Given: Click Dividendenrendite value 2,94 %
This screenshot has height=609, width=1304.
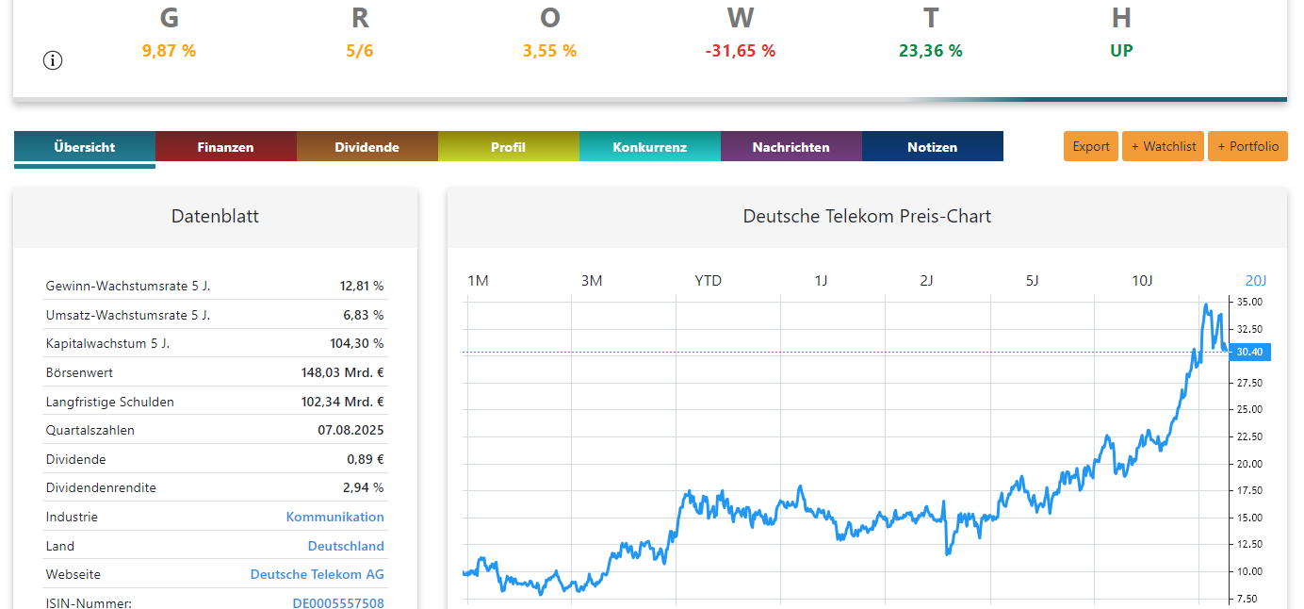Looking at the screenshot, I should [x=364, y=488].
